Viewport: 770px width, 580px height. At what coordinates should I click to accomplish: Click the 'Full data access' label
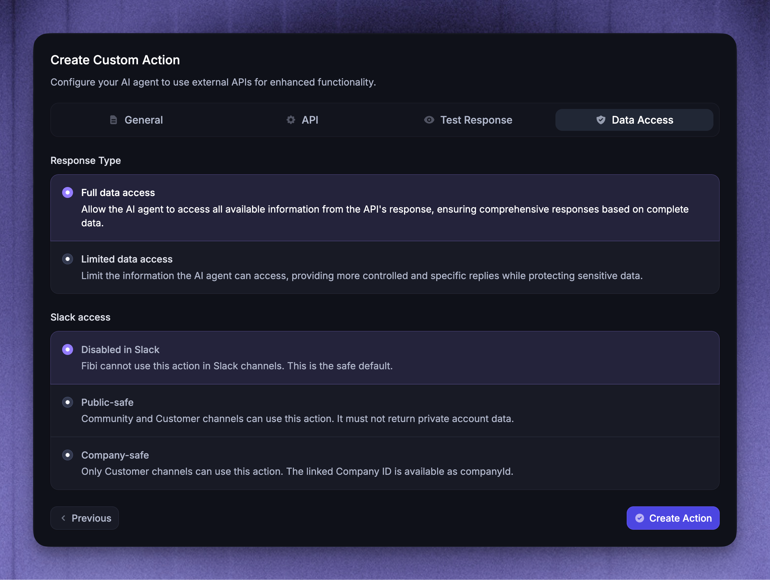pyautogui.click(x=118, y=193)
